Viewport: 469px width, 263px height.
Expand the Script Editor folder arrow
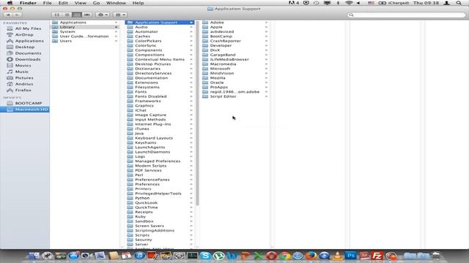point(266,96)
